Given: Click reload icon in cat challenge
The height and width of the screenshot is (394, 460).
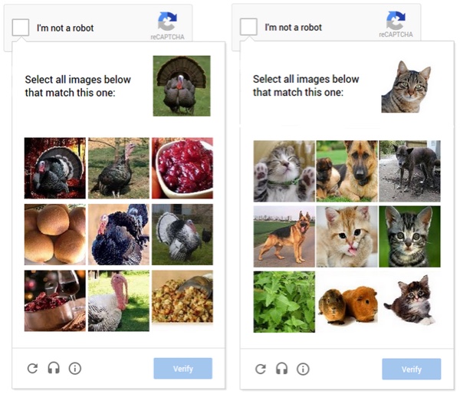Looking at the screenshot, I should (261, 369).
